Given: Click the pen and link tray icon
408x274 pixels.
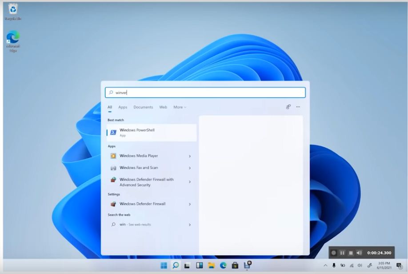Looking at the screenshot, I should pyautogui.click(x=369, y=266).
